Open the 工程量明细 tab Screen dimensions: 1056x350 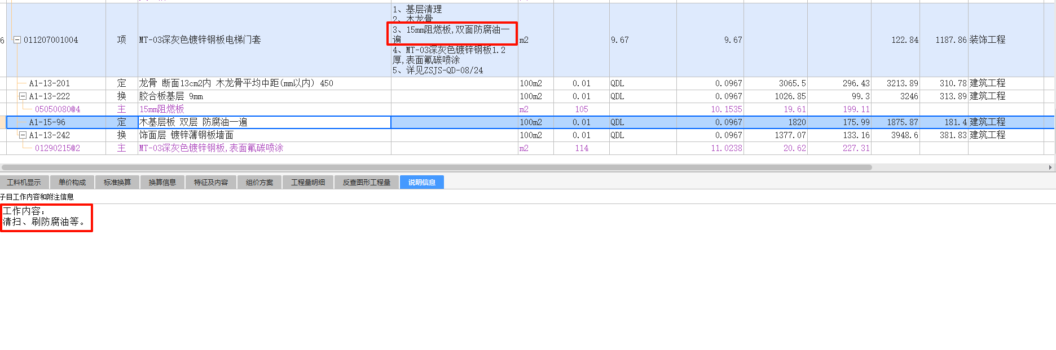click(308, 183)
